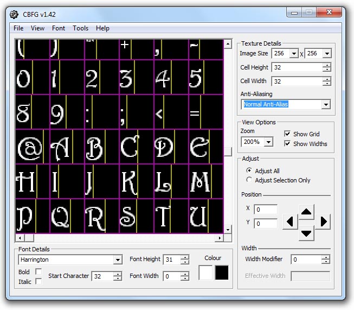Screen dimensions: 354x310
Task: Click the CBFG gear icon in title bar
Action: [x=14, y=15]
